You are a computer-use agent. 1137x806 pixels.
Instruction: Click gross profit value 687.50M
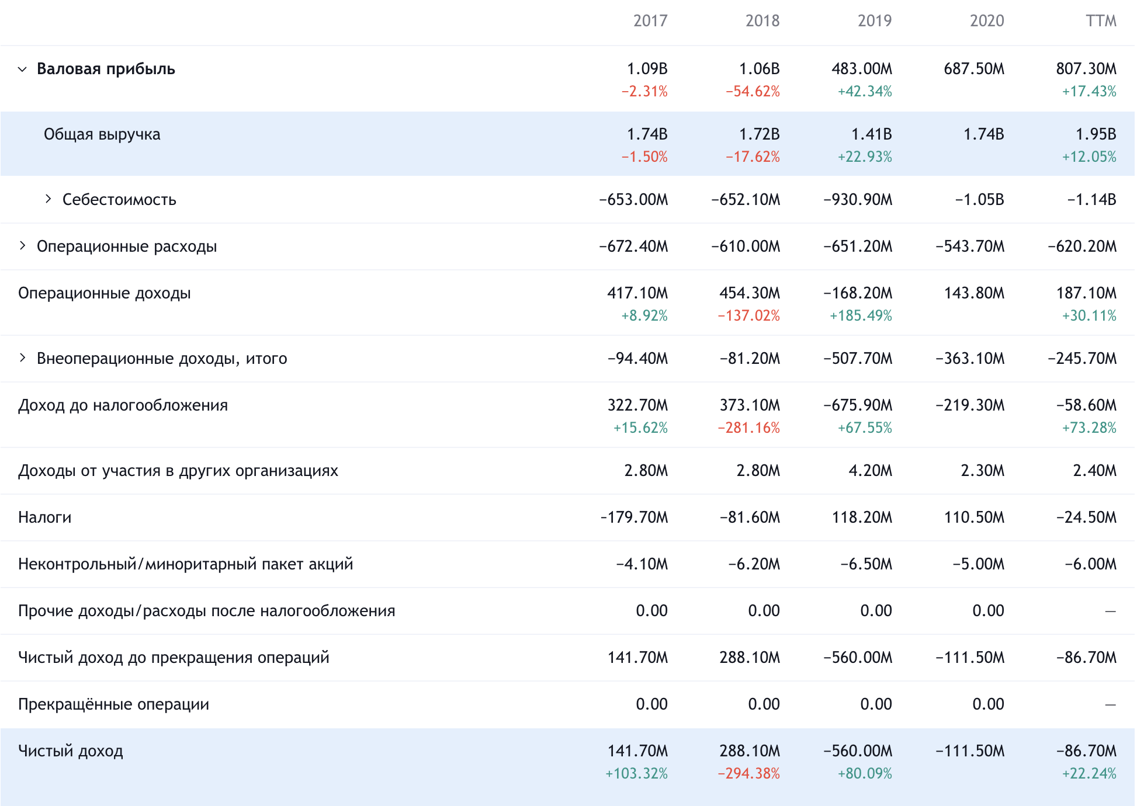[974, 69]
